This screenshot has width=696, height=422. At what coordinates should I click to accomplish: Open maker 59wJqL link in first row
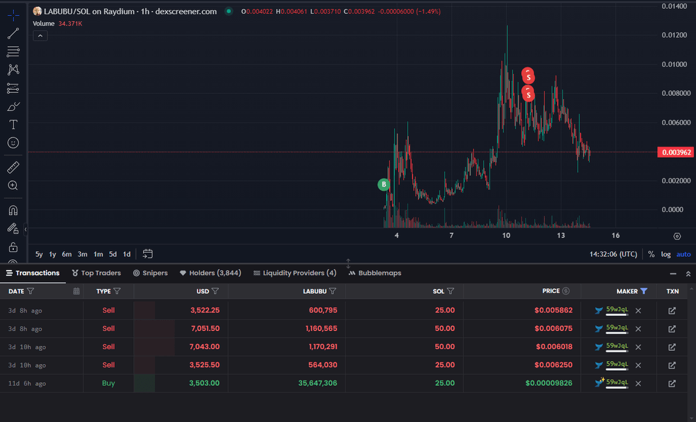[617, 310]
